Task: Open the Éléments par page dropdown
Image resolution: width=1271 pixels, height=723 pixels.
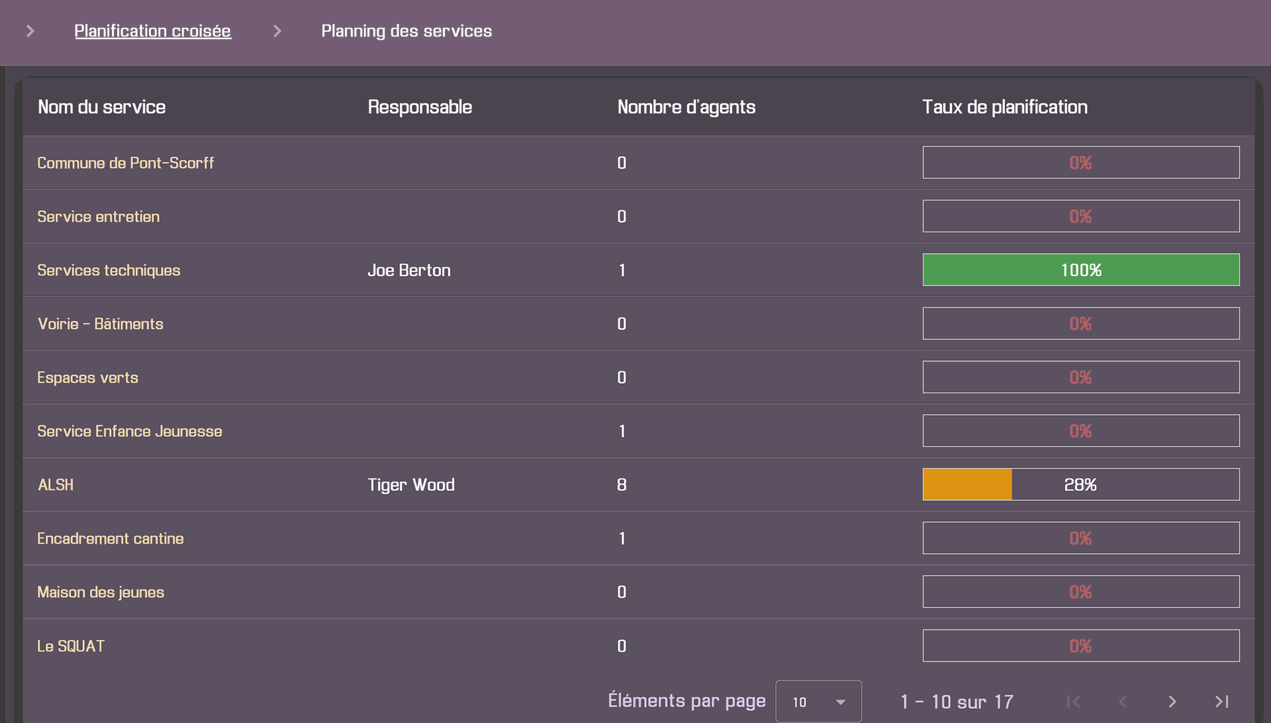Action: click(818, 702)
